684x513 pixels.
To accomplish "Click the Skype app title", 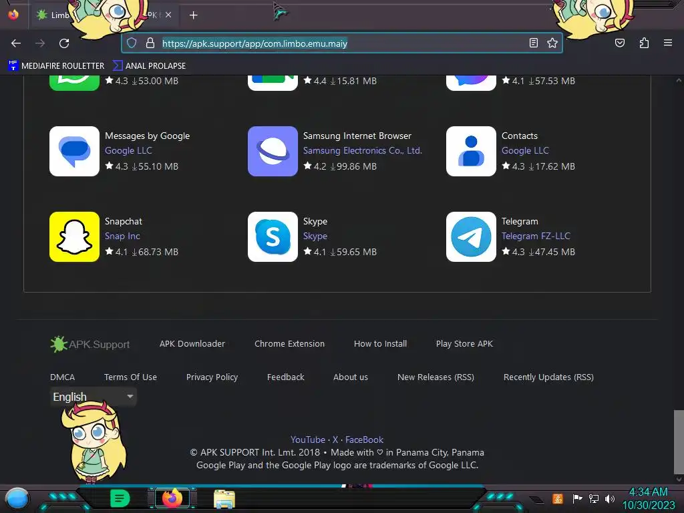I will pyautogui.click(x=315, y=222).
